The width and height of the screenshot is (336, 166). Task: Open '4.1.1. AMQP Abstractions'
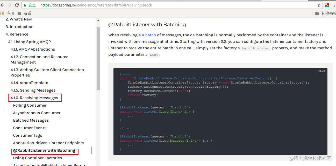click(x=33, y=49)
